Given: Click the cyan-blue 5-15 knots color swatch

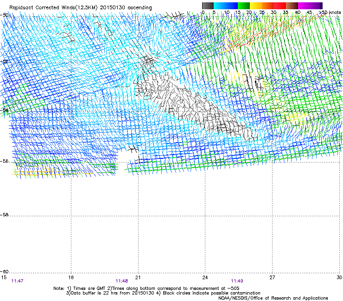Looking at the screenshot, I should (226, 6).
